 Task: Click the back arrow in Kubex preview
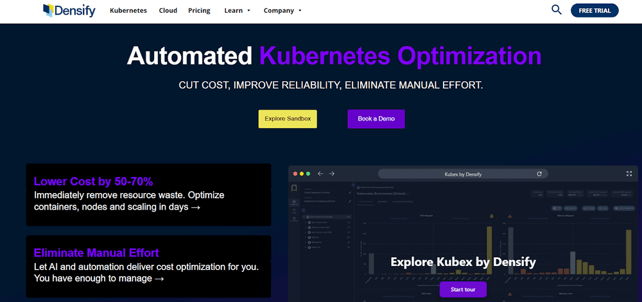pos(320,174)
